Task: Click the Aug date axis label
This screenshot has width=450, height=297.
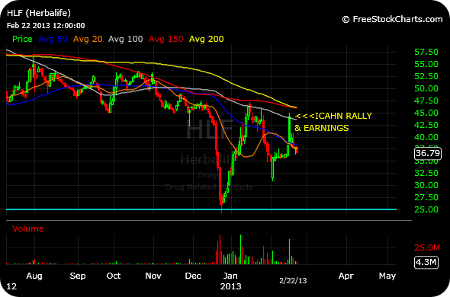Action: pyautogui.click(x=34, y=276)
